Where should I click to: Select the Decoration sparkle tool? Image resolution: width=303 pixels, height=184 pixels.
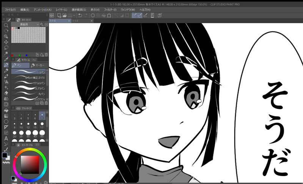point(6,87)
